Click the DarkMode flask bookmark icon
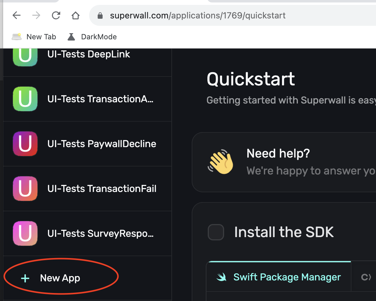 [x=71, y=37]
